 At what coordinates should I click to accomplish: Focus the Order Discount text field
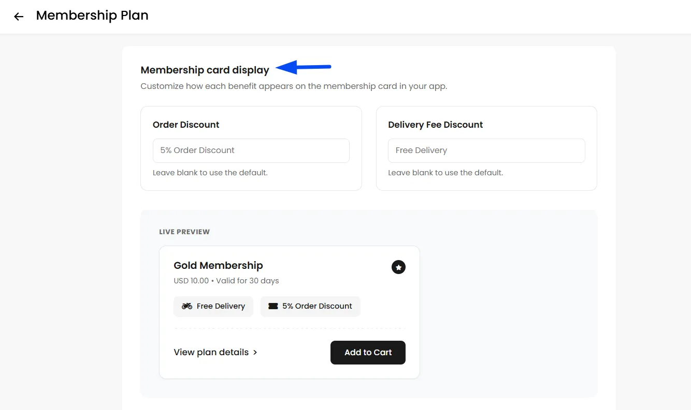[x=251, y=150]
